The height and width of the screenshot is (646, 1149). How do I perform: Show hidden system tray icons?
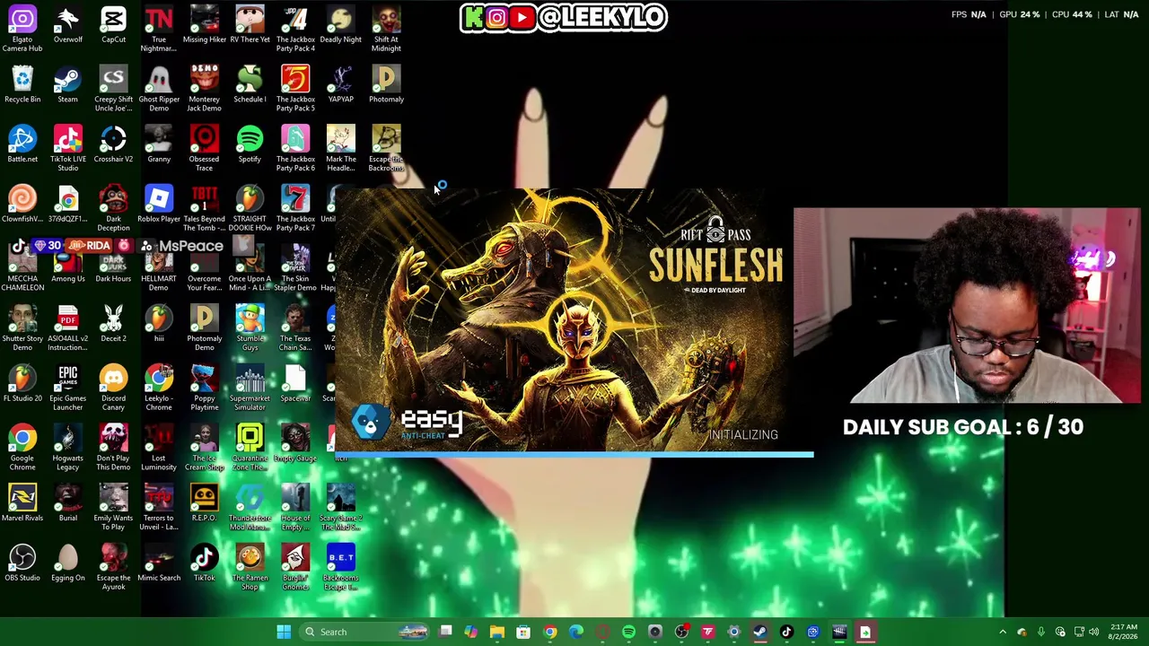coord(1003,632)
